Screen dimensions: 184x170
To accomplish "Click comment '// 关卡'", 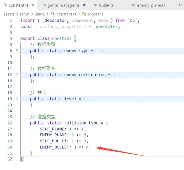I will click(38, 93).
